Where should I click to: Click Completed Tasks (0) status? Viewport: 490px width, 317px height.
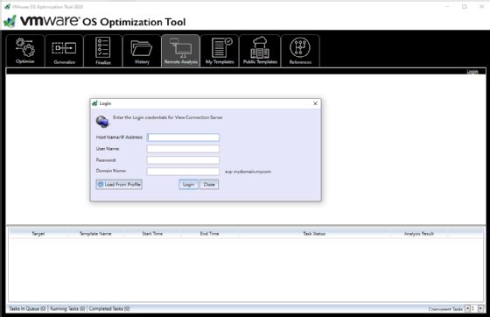pyautogui.click(x=109, y=308)
